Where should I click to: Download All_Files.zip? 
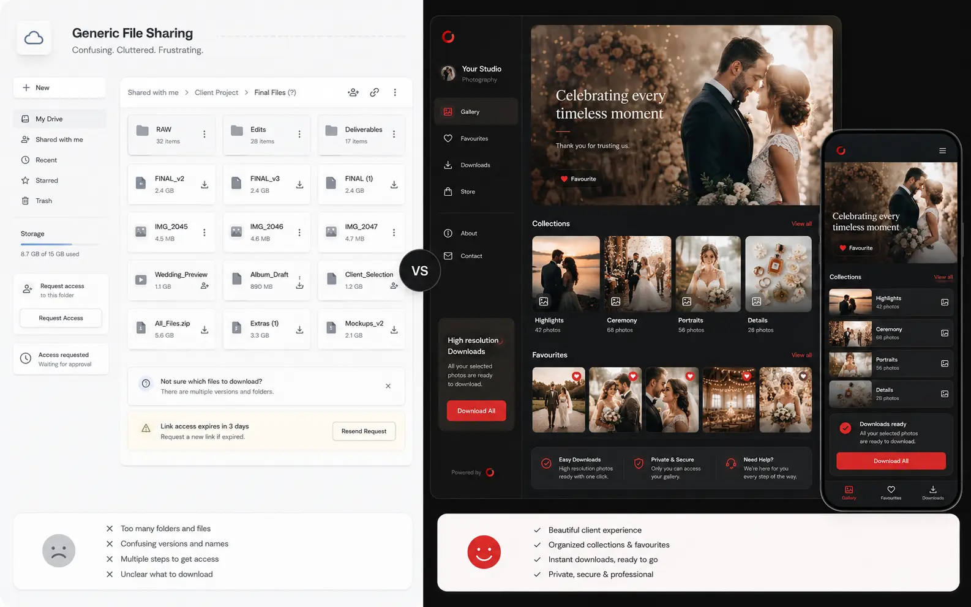coord(204,330)
